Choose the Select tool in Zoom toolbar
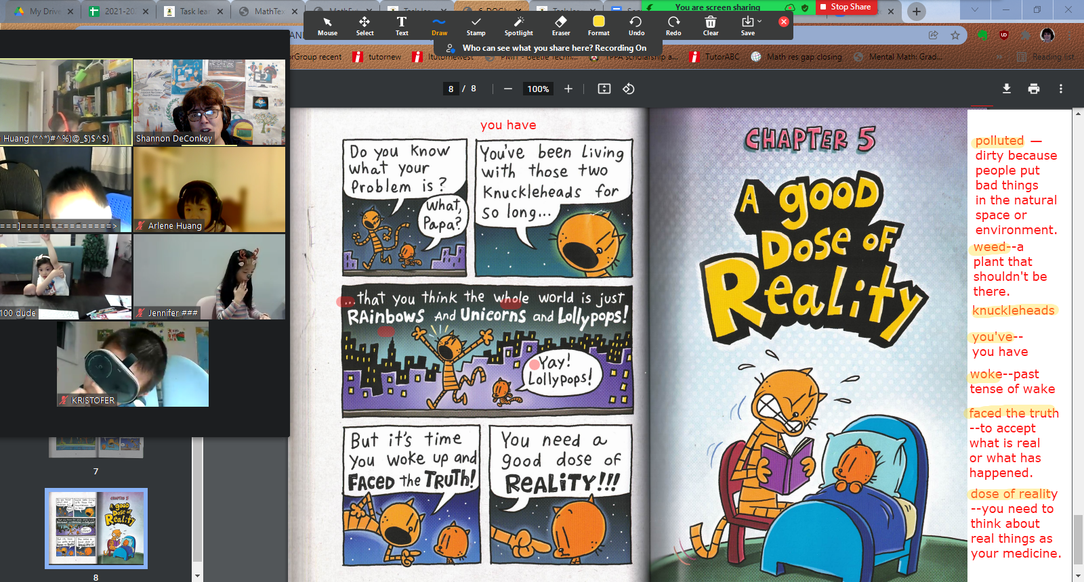 pyautogui.click(x=364, y=26)
